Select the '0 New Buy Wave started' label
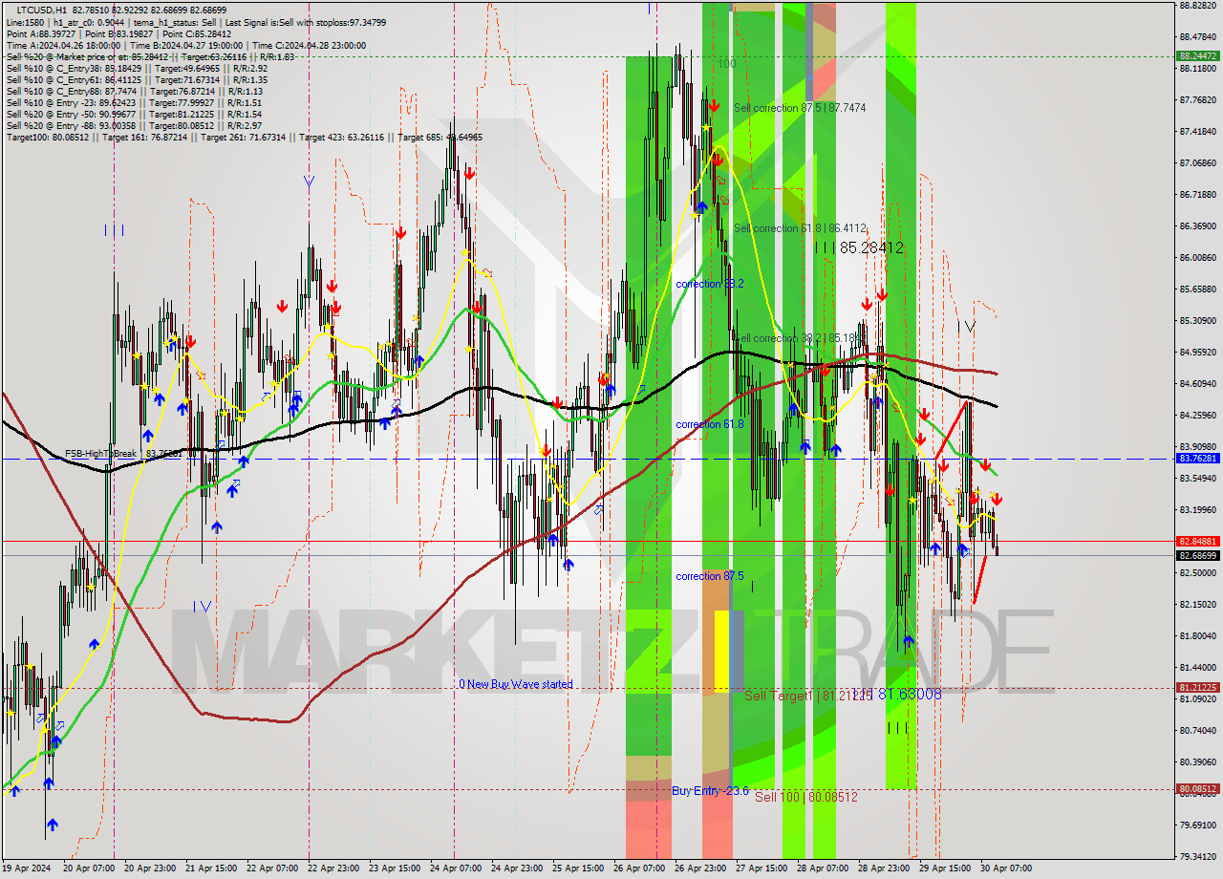This screenshot has width=1223, height=879. tap(516, 684)
